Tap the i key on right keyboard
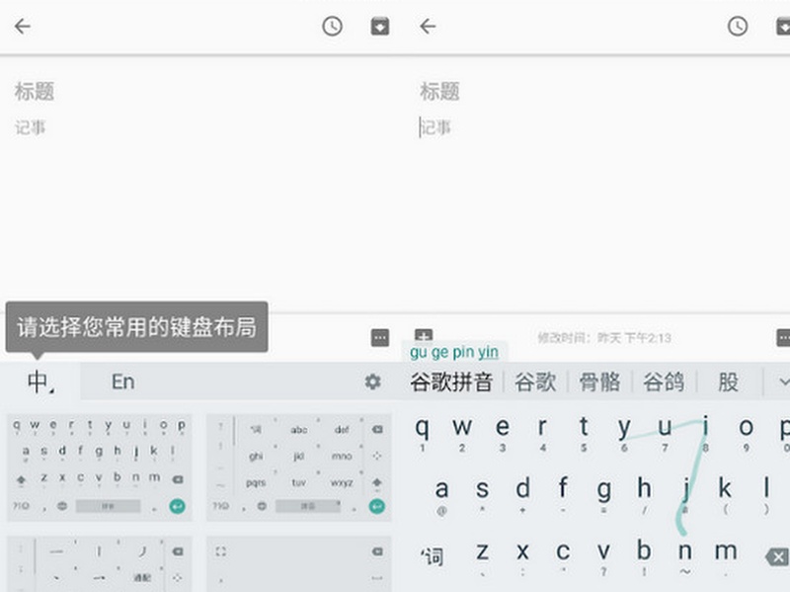The image size is (790, 592). click(706, 433)
